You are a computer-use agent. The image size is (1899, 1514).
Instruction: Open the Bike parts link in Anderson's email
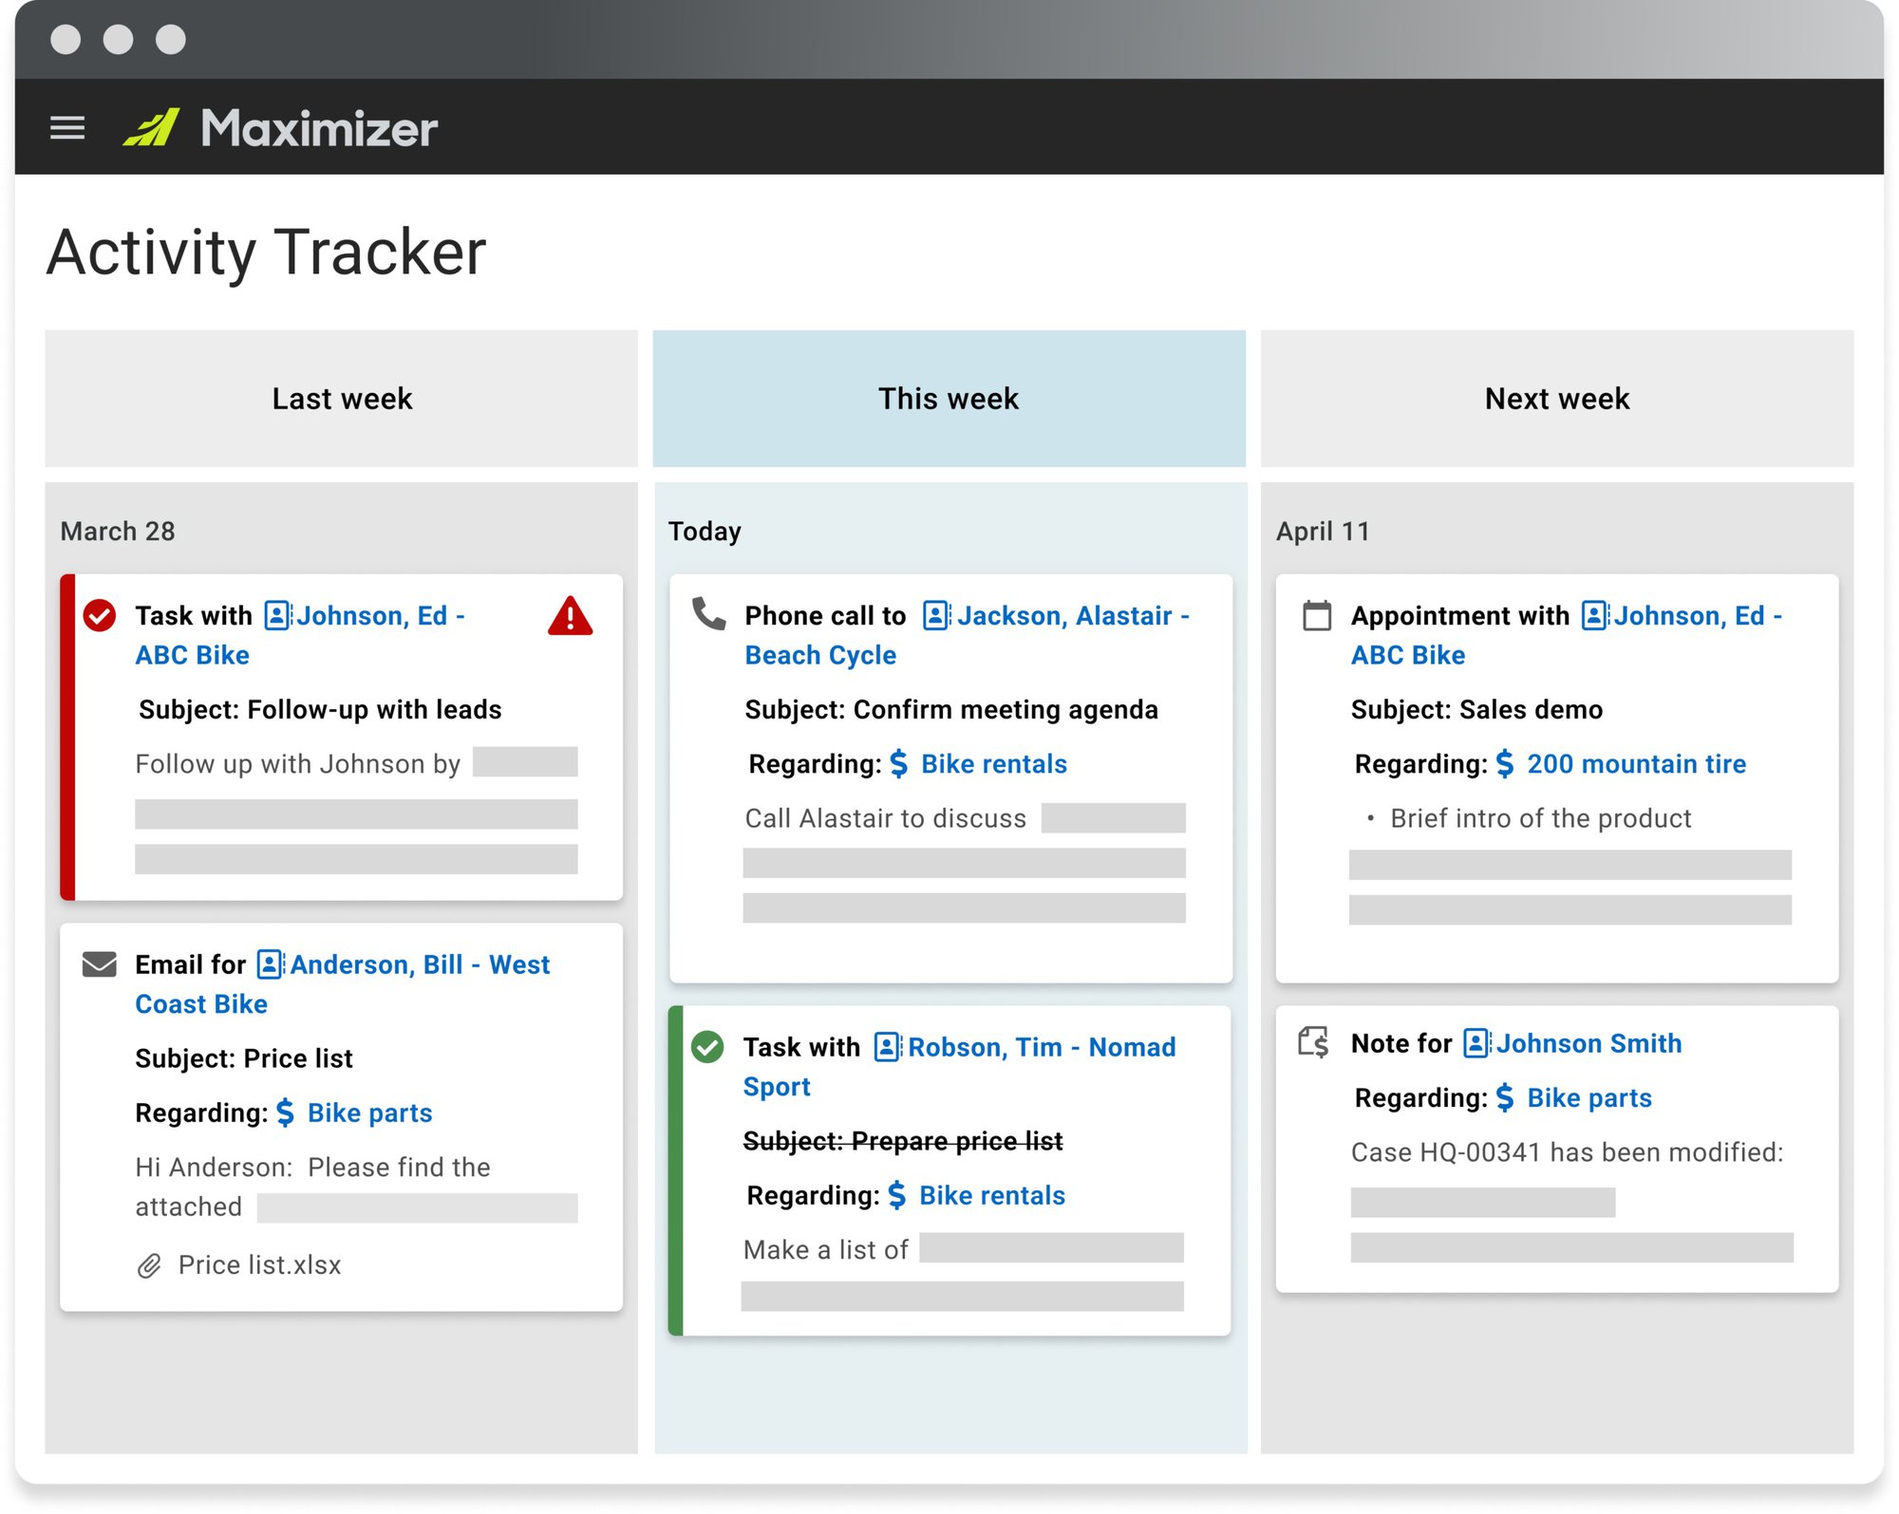click(370, 1112)
